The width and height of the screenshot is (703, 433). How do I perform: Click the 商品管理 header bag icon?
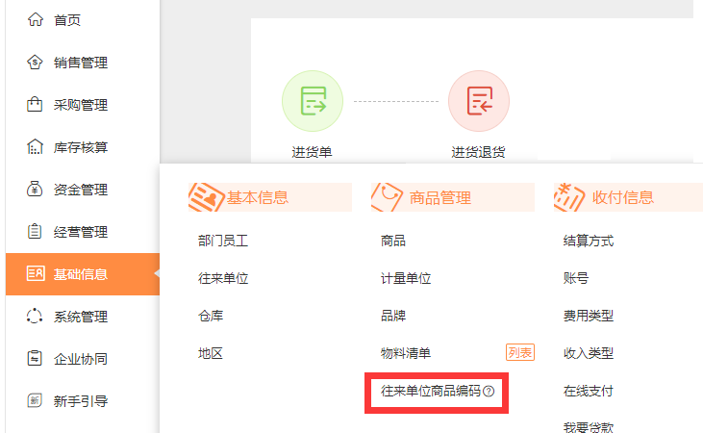387,197
